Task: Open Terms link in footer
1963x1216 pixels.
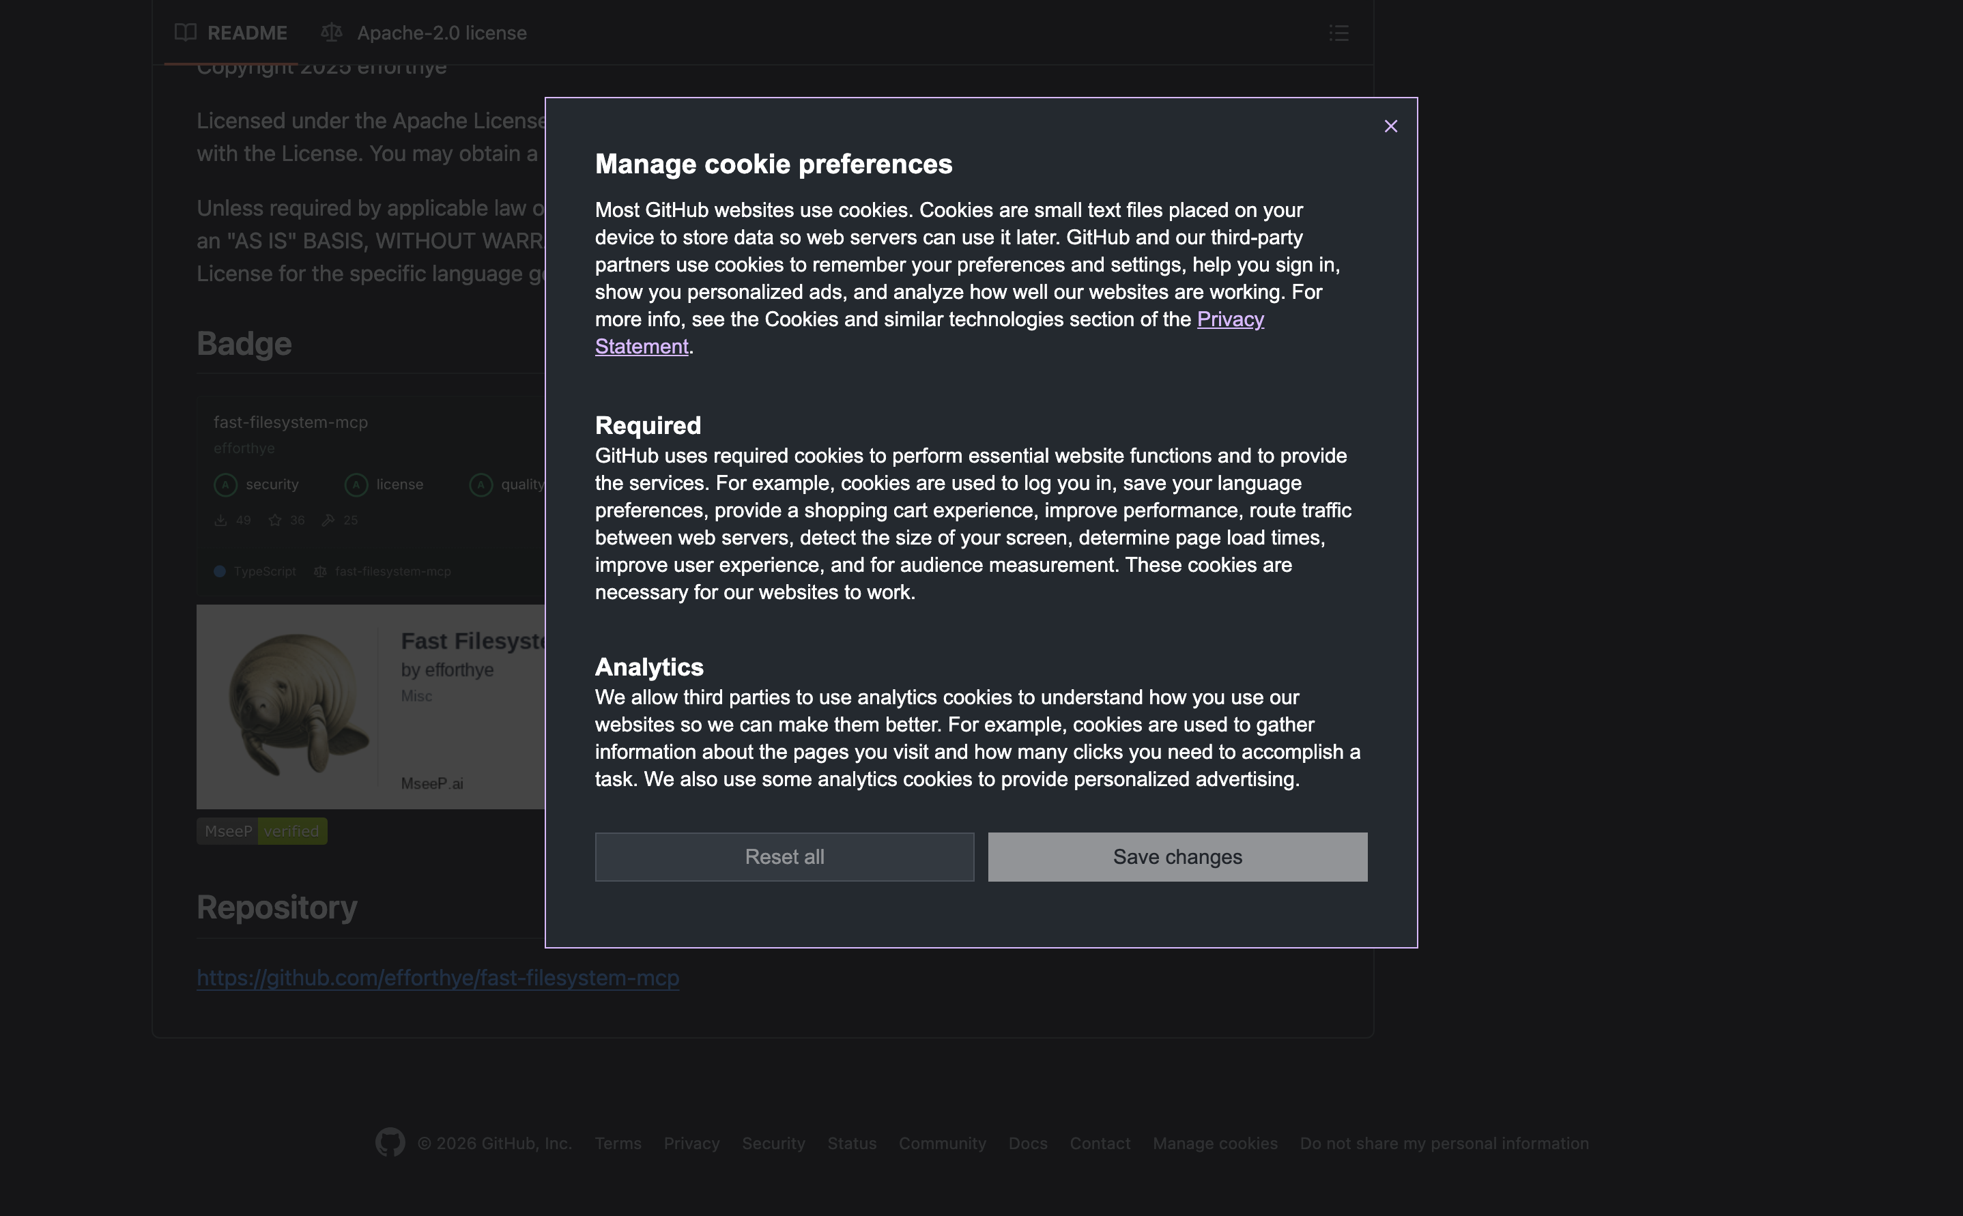Action: [618, 1143]
